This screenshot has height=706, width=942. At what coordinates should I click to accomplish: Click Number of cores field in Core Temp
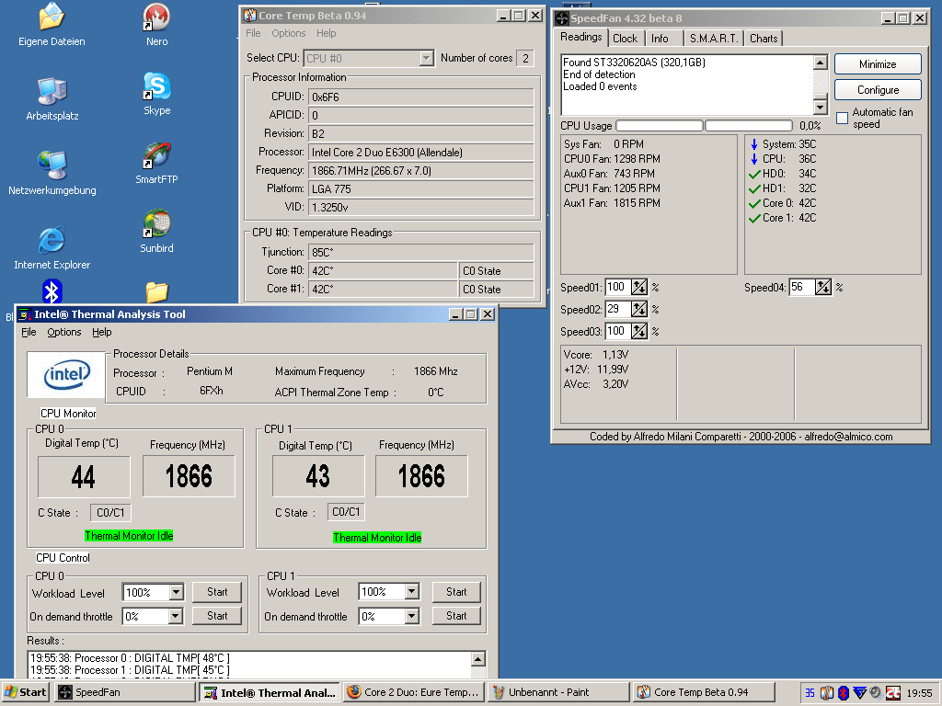[525, 58]
